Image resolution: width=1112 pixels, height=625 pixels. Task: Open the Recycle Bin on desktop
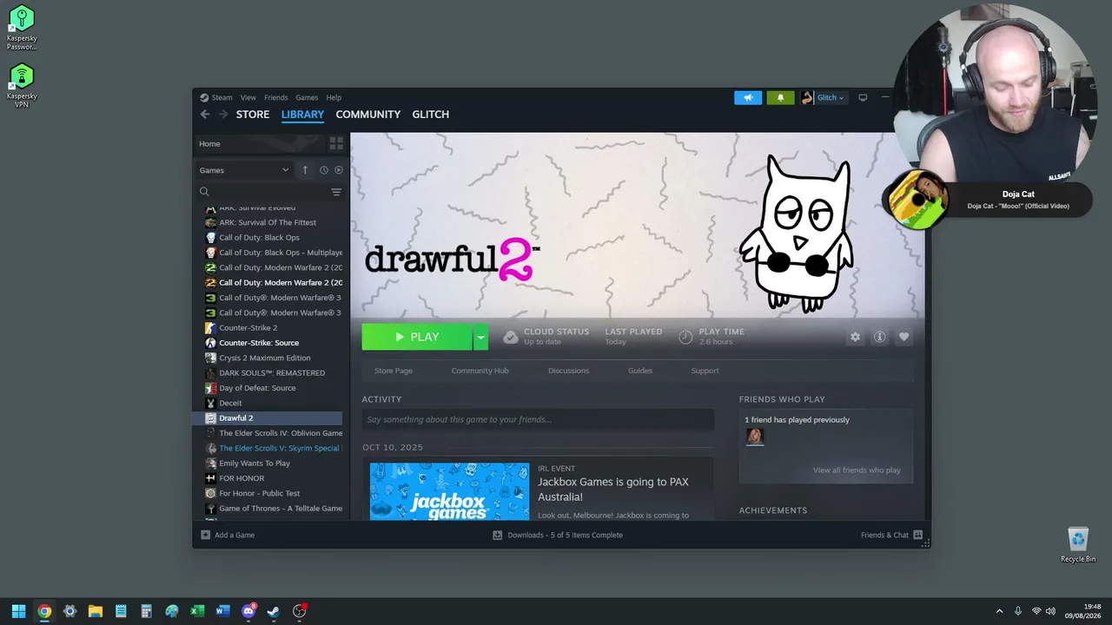pos(1078,545)
